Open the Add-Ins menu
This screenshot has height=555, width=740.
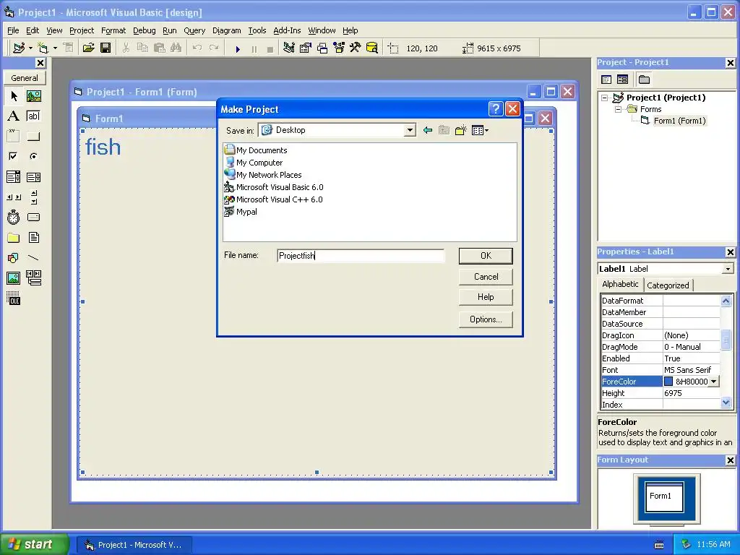(287, 30)
